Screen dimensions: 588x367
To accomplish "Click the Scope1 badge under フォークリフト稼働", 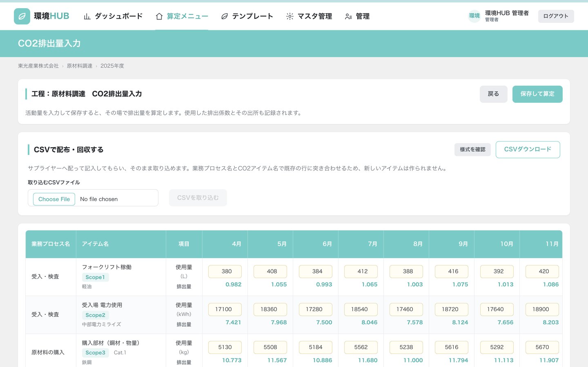I will [95, 277].
